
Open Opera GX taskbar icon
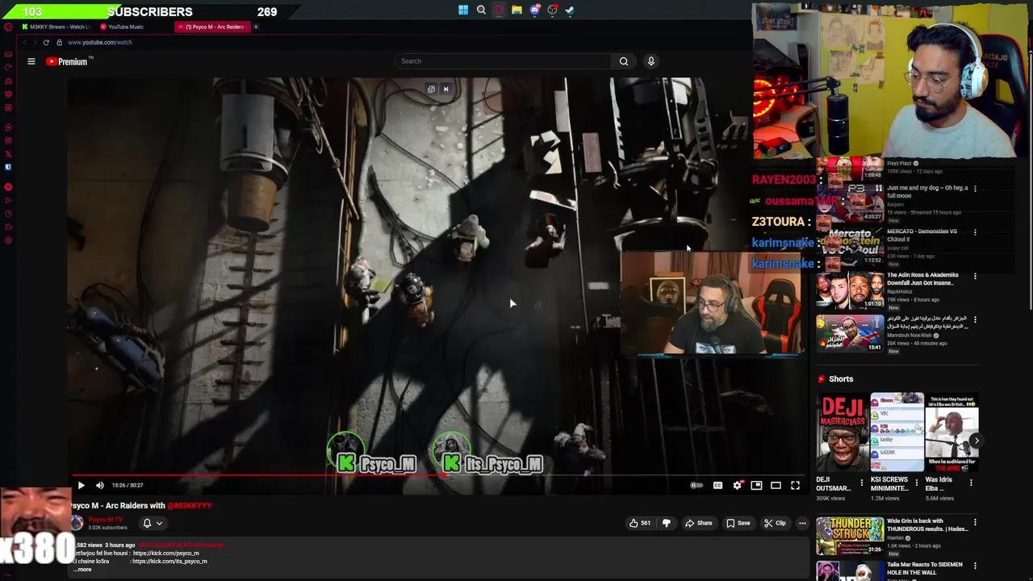click(499, 10)
